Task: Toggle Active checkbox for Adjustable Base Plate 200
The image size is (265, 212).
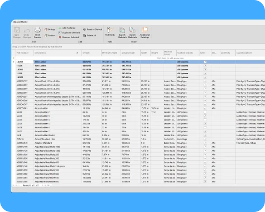Action: point(205,155)
